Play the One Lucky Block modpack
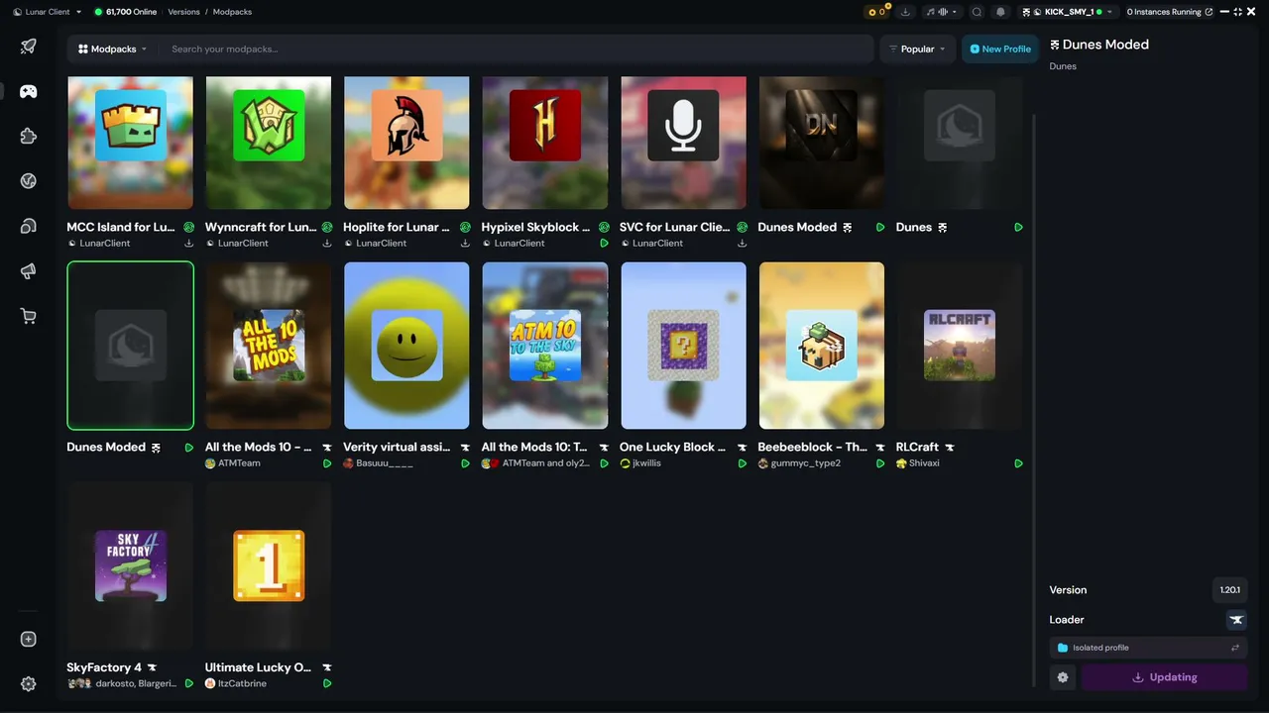The height and width of the screenshot is (713, 1269). click(743, 463)
